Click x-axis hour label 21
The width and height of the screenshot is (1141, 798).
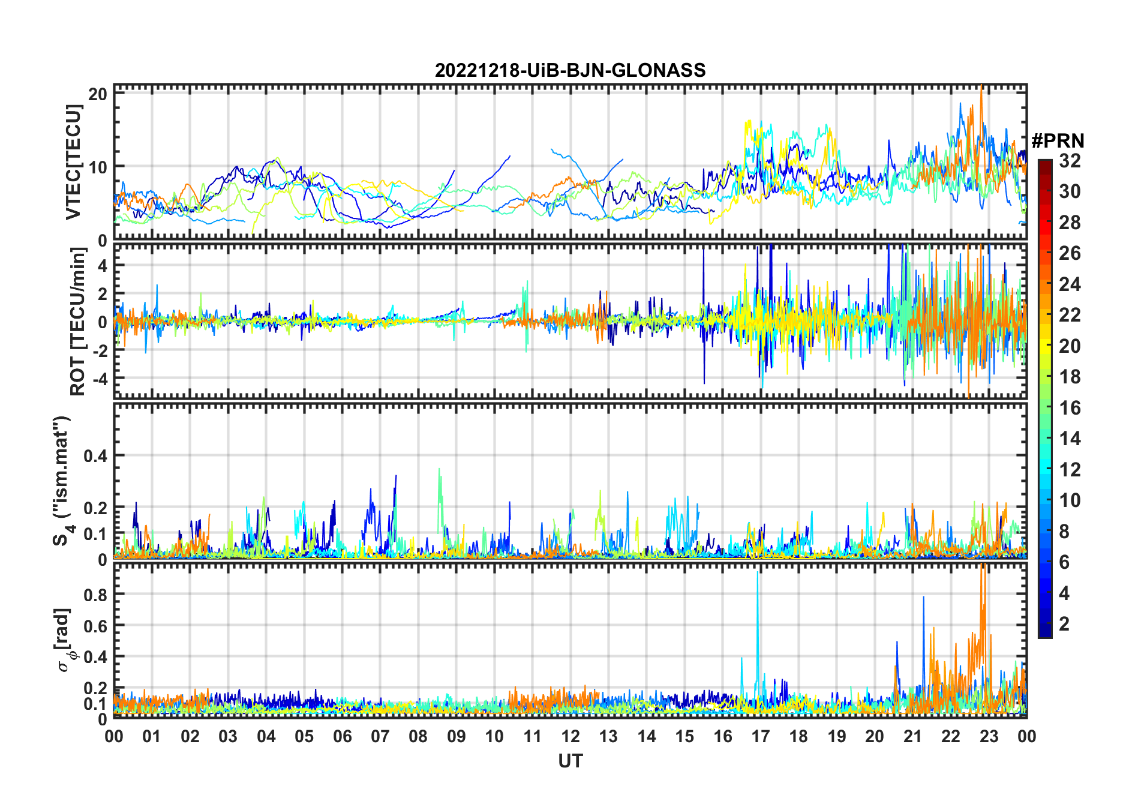coord(913,736)
